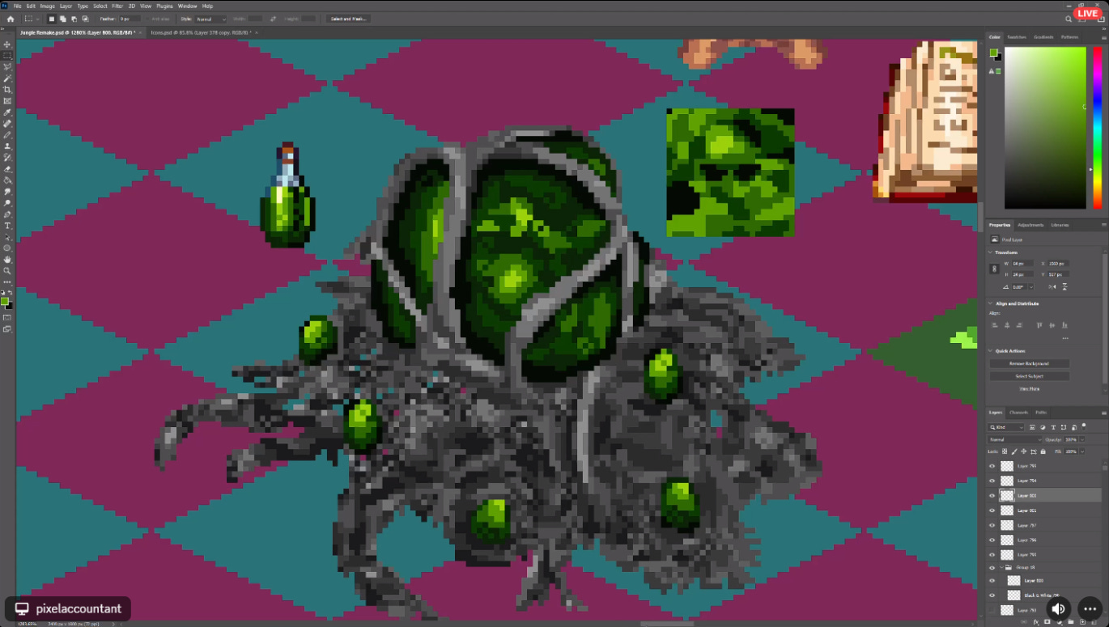Pick a color in color field

[x=1045, y=128]
